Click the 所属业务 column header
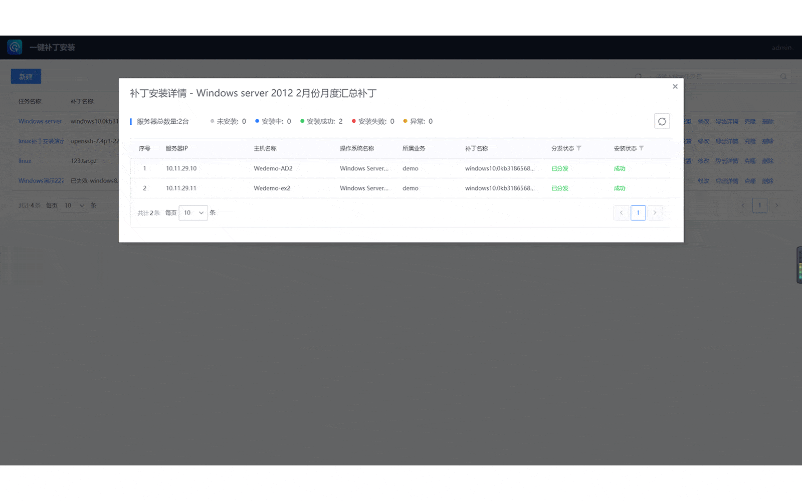Image resolution: width=802 pixels, height=501 pixels. click(x=414, y=148)
